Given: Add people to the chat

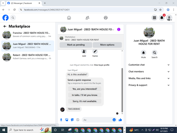Looking at the screenshot, I should pyautogui.click(x=84, y=51).
